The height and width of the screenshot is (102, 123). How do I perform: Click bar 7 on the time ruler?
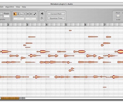click(105, 25)
